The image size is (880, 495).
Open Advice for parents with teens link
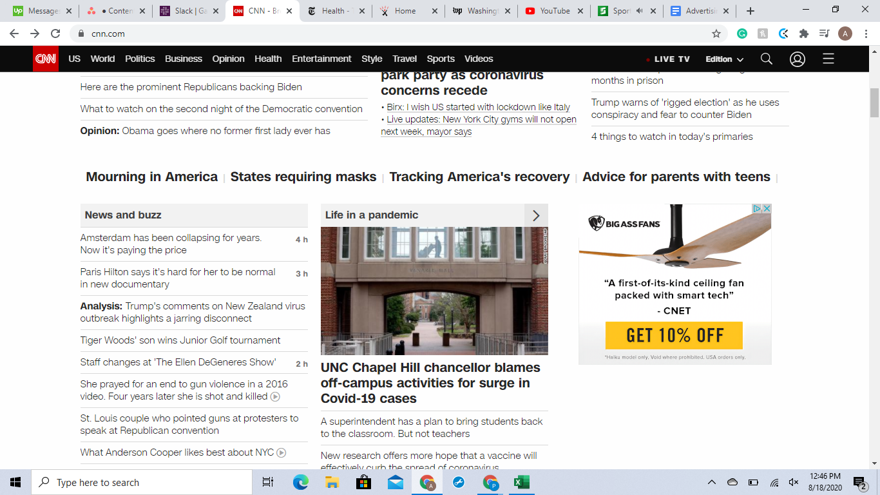point(676,177)
